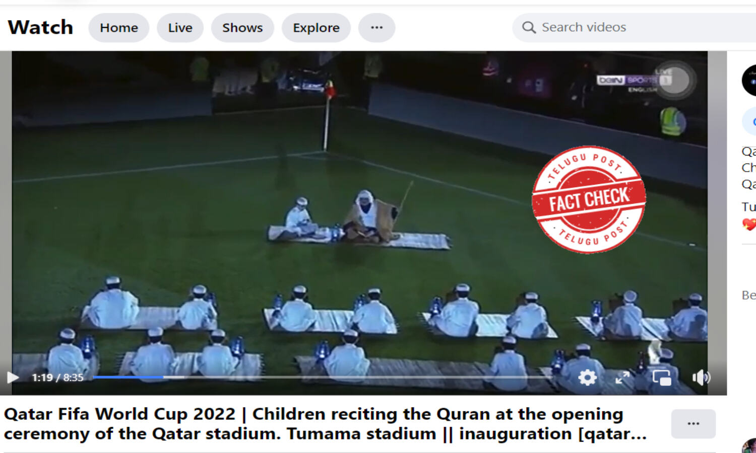Image resolution: width=756 pixels, height=453 pixels.
Task: Click the search magnifier icon
Action: [x=529, y=27]
